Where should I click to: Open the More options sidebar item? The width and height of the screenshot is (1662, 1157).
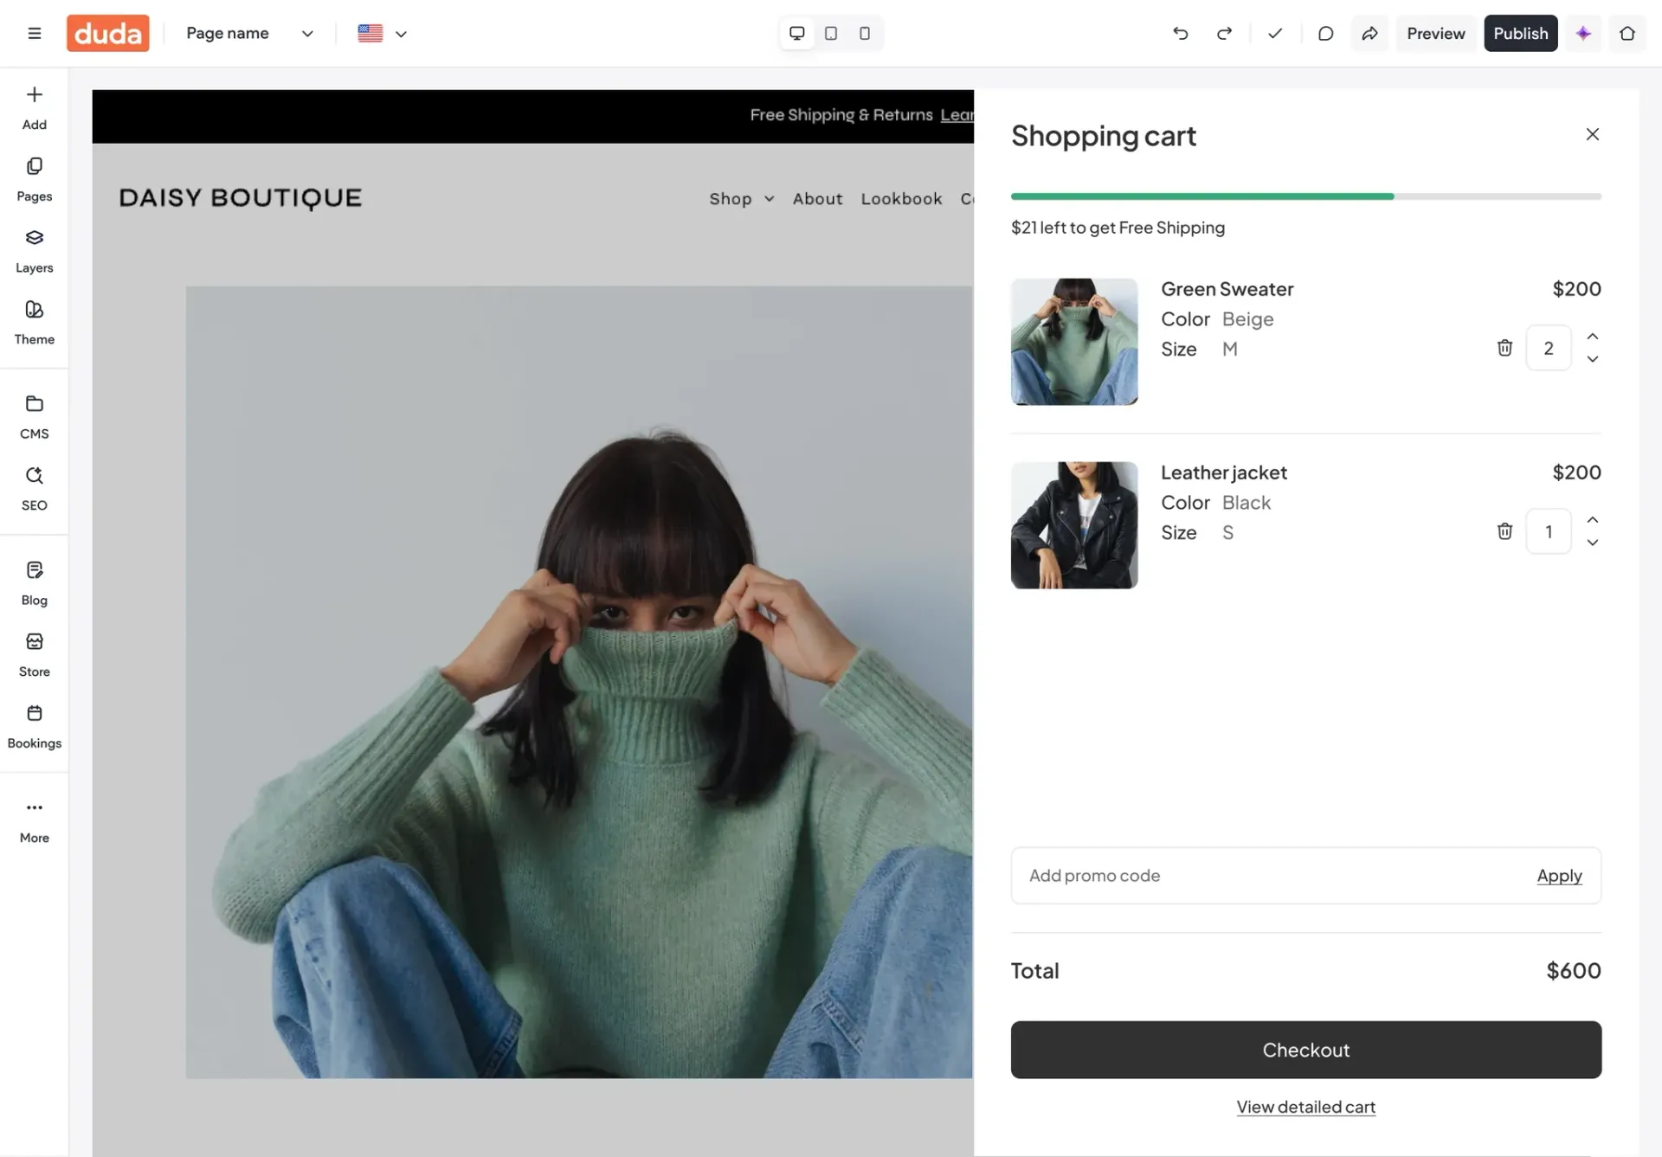tap(35, 820)
